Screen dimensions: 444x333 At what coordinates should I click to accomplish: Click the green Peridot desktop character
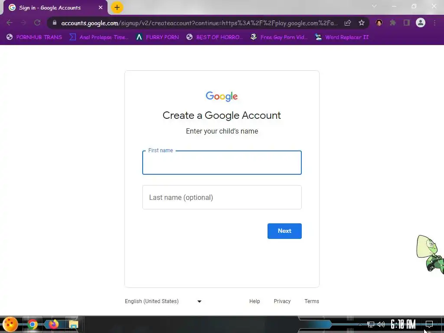tap(430, 254)
